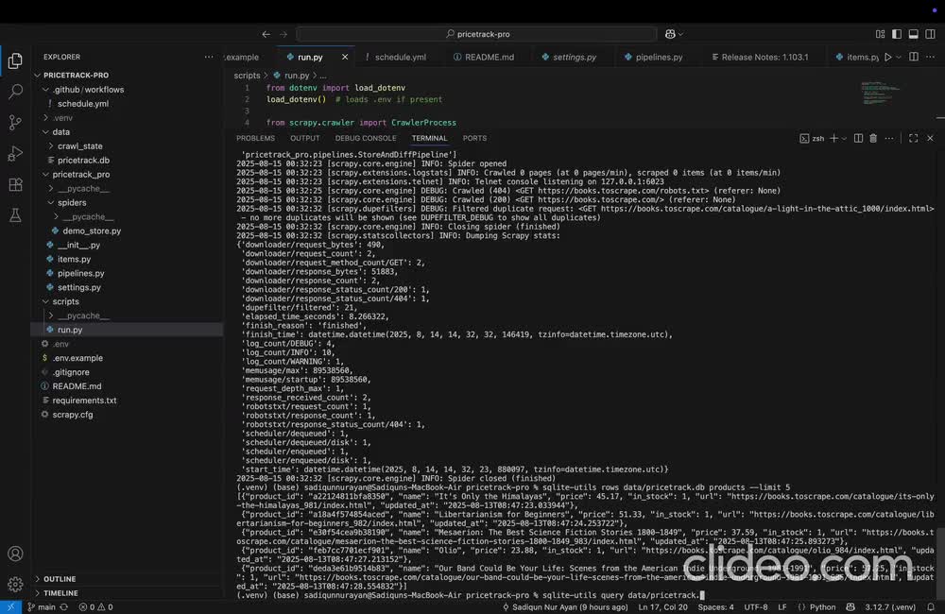
Task: Expand the crawl_state folder
Action: pyautogui.click(x=128, y=145)
